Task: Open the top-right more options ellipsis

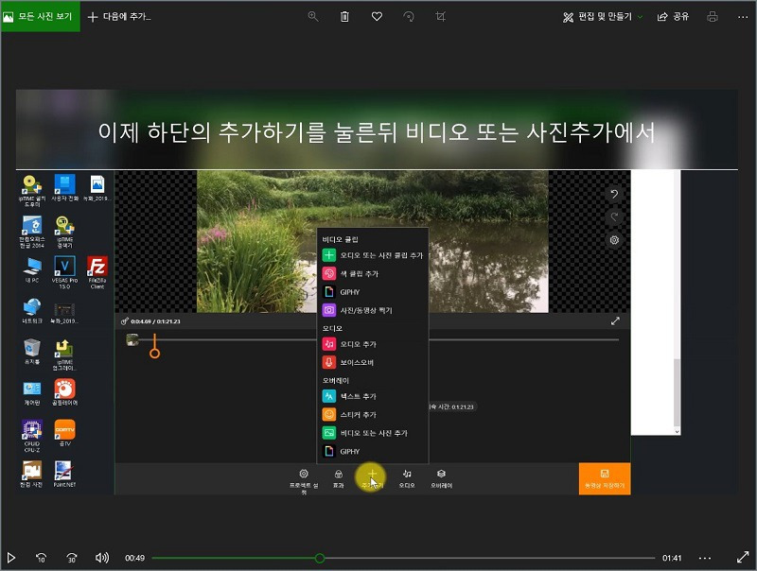Action: 743,16
